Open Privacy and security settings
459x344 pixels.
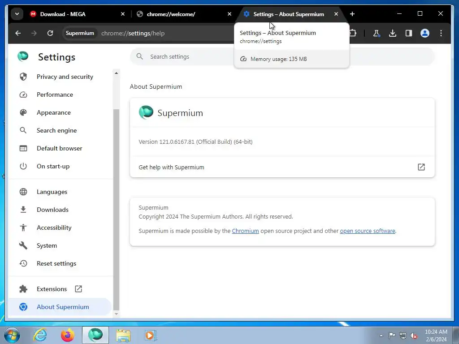click(x=60, y=77)
